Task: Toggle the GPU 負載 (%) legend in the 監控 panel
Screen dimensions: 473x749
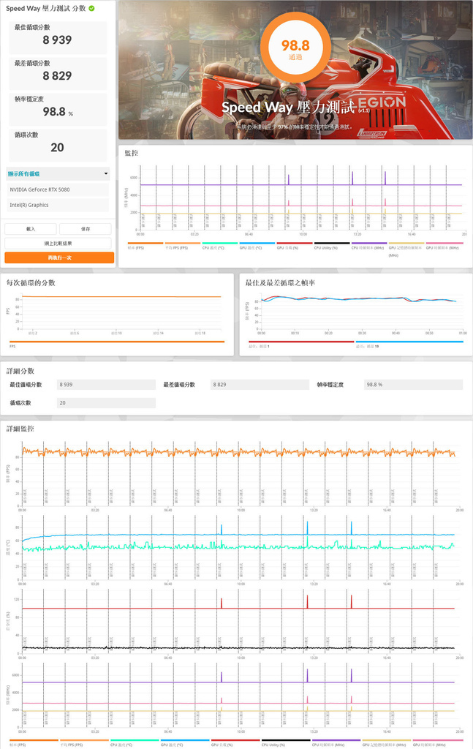Action: coord(295,246)
